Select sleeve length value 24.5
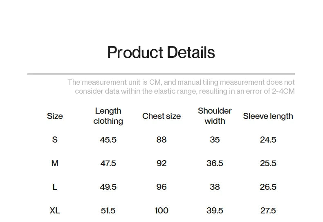 [268, 140]
